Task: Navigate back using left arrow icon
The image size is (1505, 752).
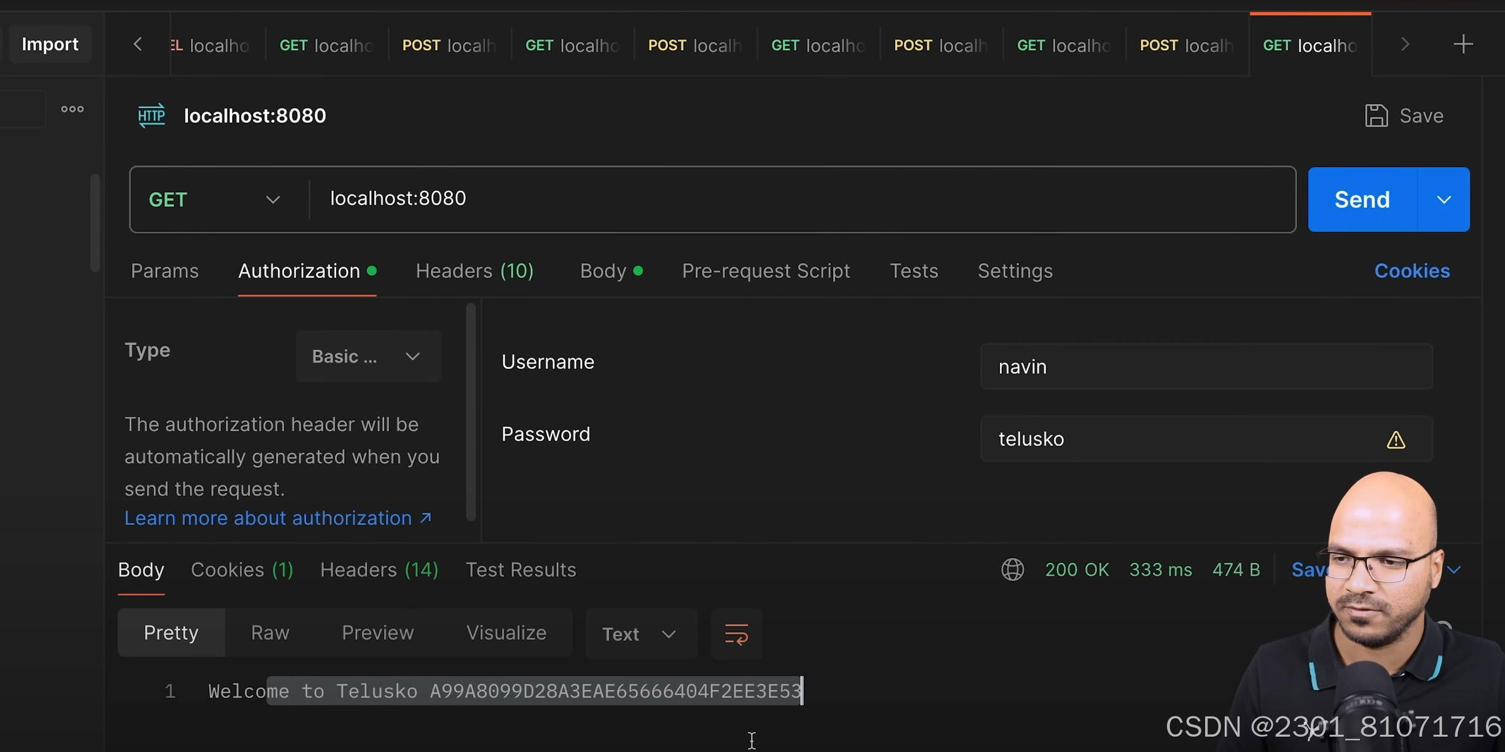Action: [138, 44]
